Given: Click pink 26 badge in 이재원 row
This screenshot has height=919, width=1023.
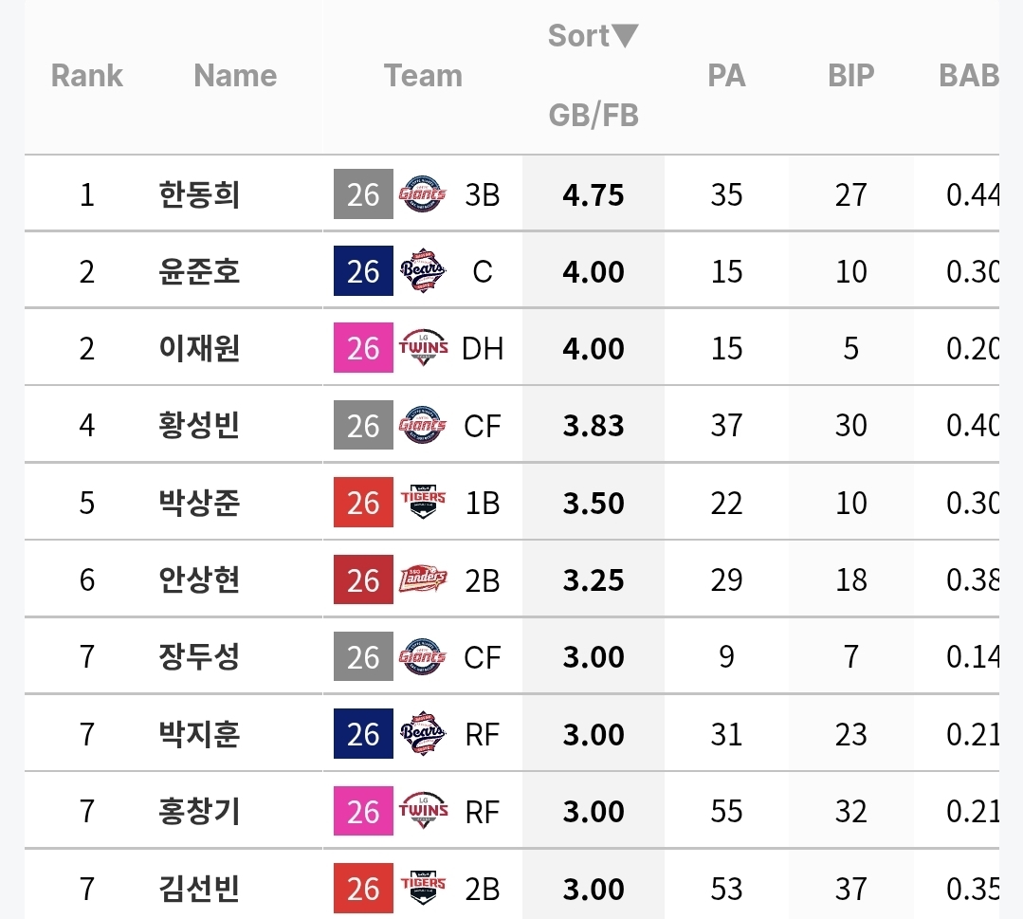Looking at the screenshot, I should point(363,349).
